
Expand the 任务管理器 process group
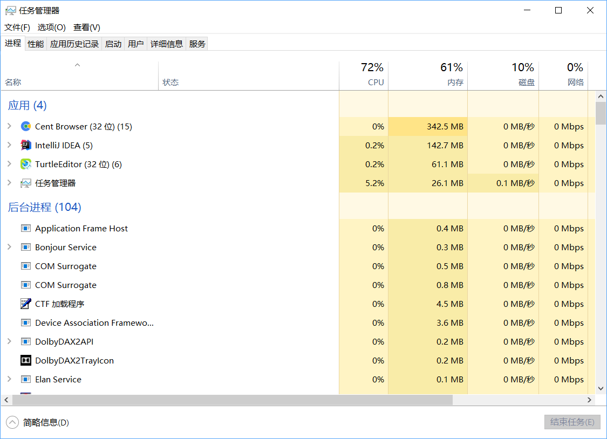click(9, 183)
